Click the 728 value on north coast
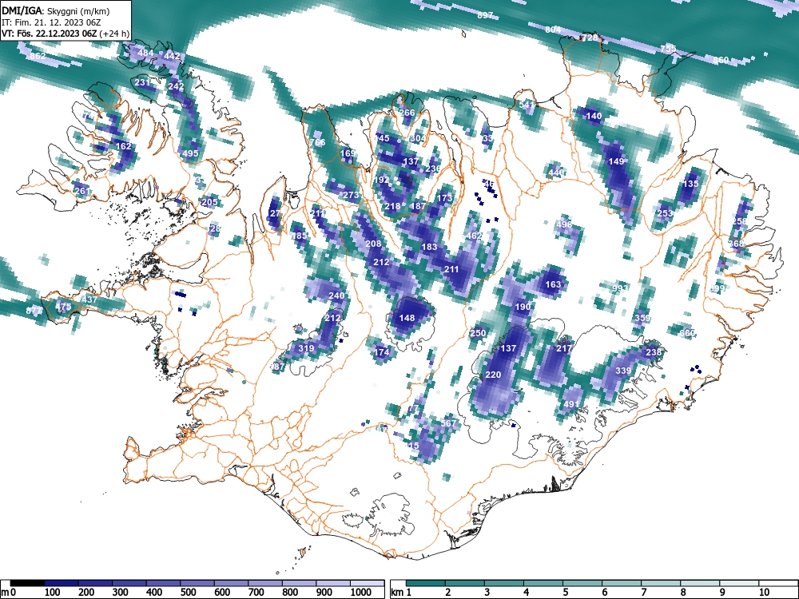This screenshot has height=599, width=799. (590, 38)
